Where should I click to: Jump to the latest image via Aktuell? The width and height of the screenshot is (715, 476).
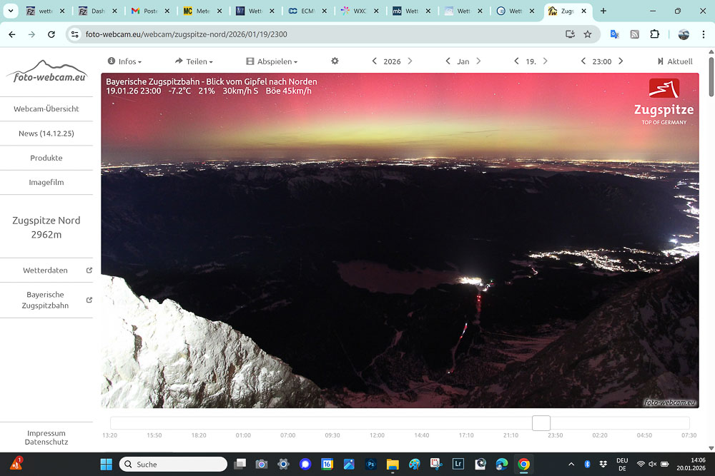[674, 61]
